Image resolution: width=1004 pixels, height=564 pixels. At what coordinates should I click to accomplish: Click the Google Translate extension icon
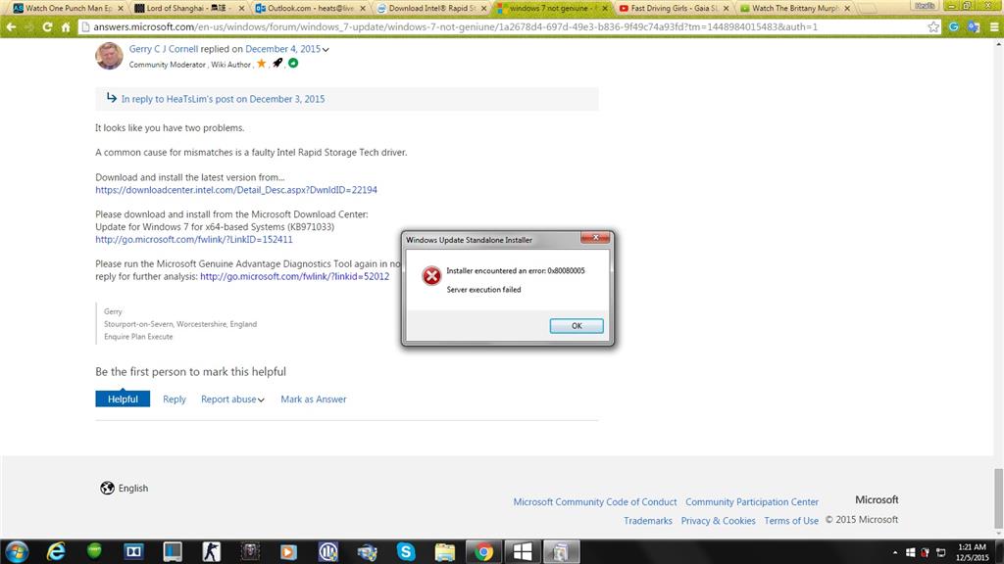point(974,26)
